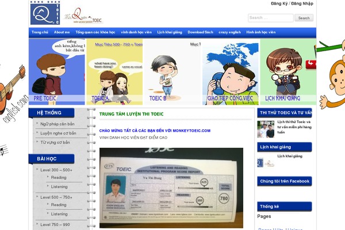The height and width of the screenshot is (230, 345).
Task: Open the About me menu item
Action: tap(62, 32)
